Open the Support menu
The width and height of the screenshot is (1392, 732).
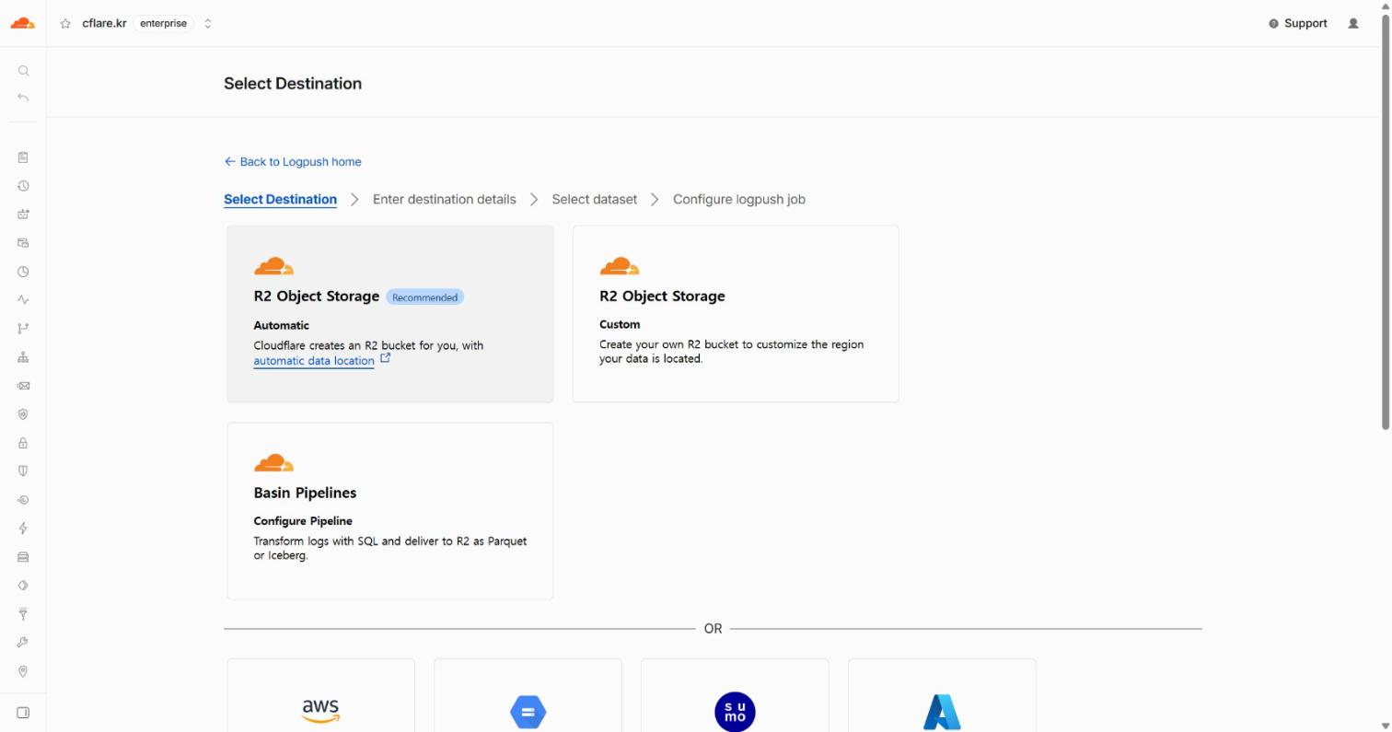point(1298,24)
